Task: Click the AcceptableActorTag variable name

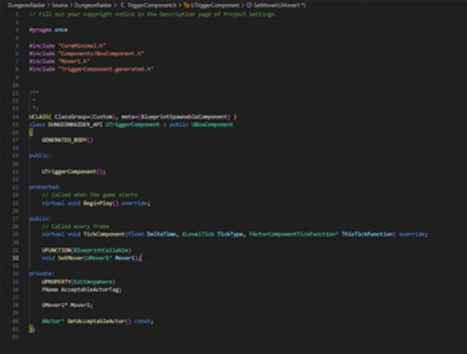Action: click(x=90, y=290)
